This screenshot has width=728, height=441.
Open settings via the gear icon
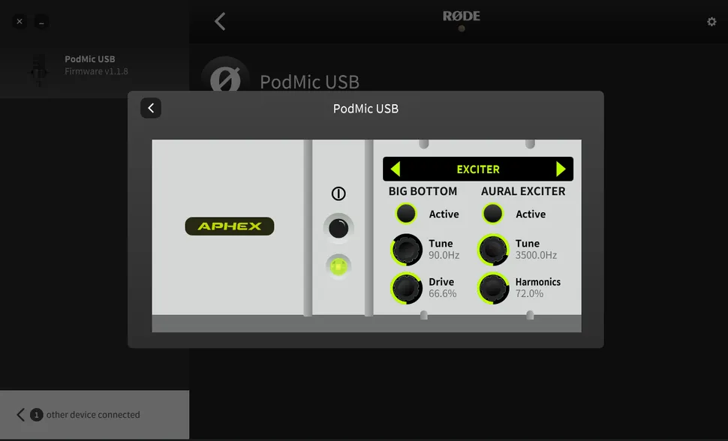pos(711,22)
